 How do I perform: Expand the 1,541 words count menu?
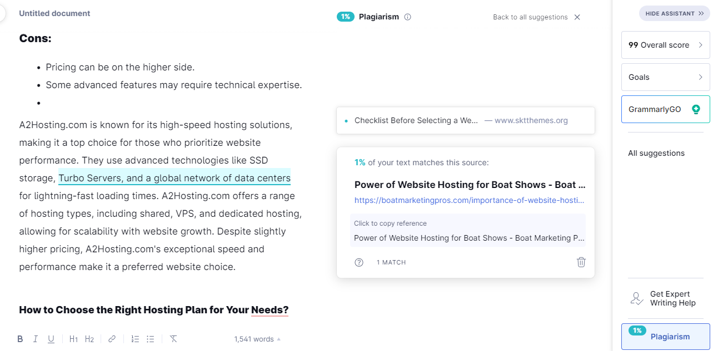click(x=257, y=339)
